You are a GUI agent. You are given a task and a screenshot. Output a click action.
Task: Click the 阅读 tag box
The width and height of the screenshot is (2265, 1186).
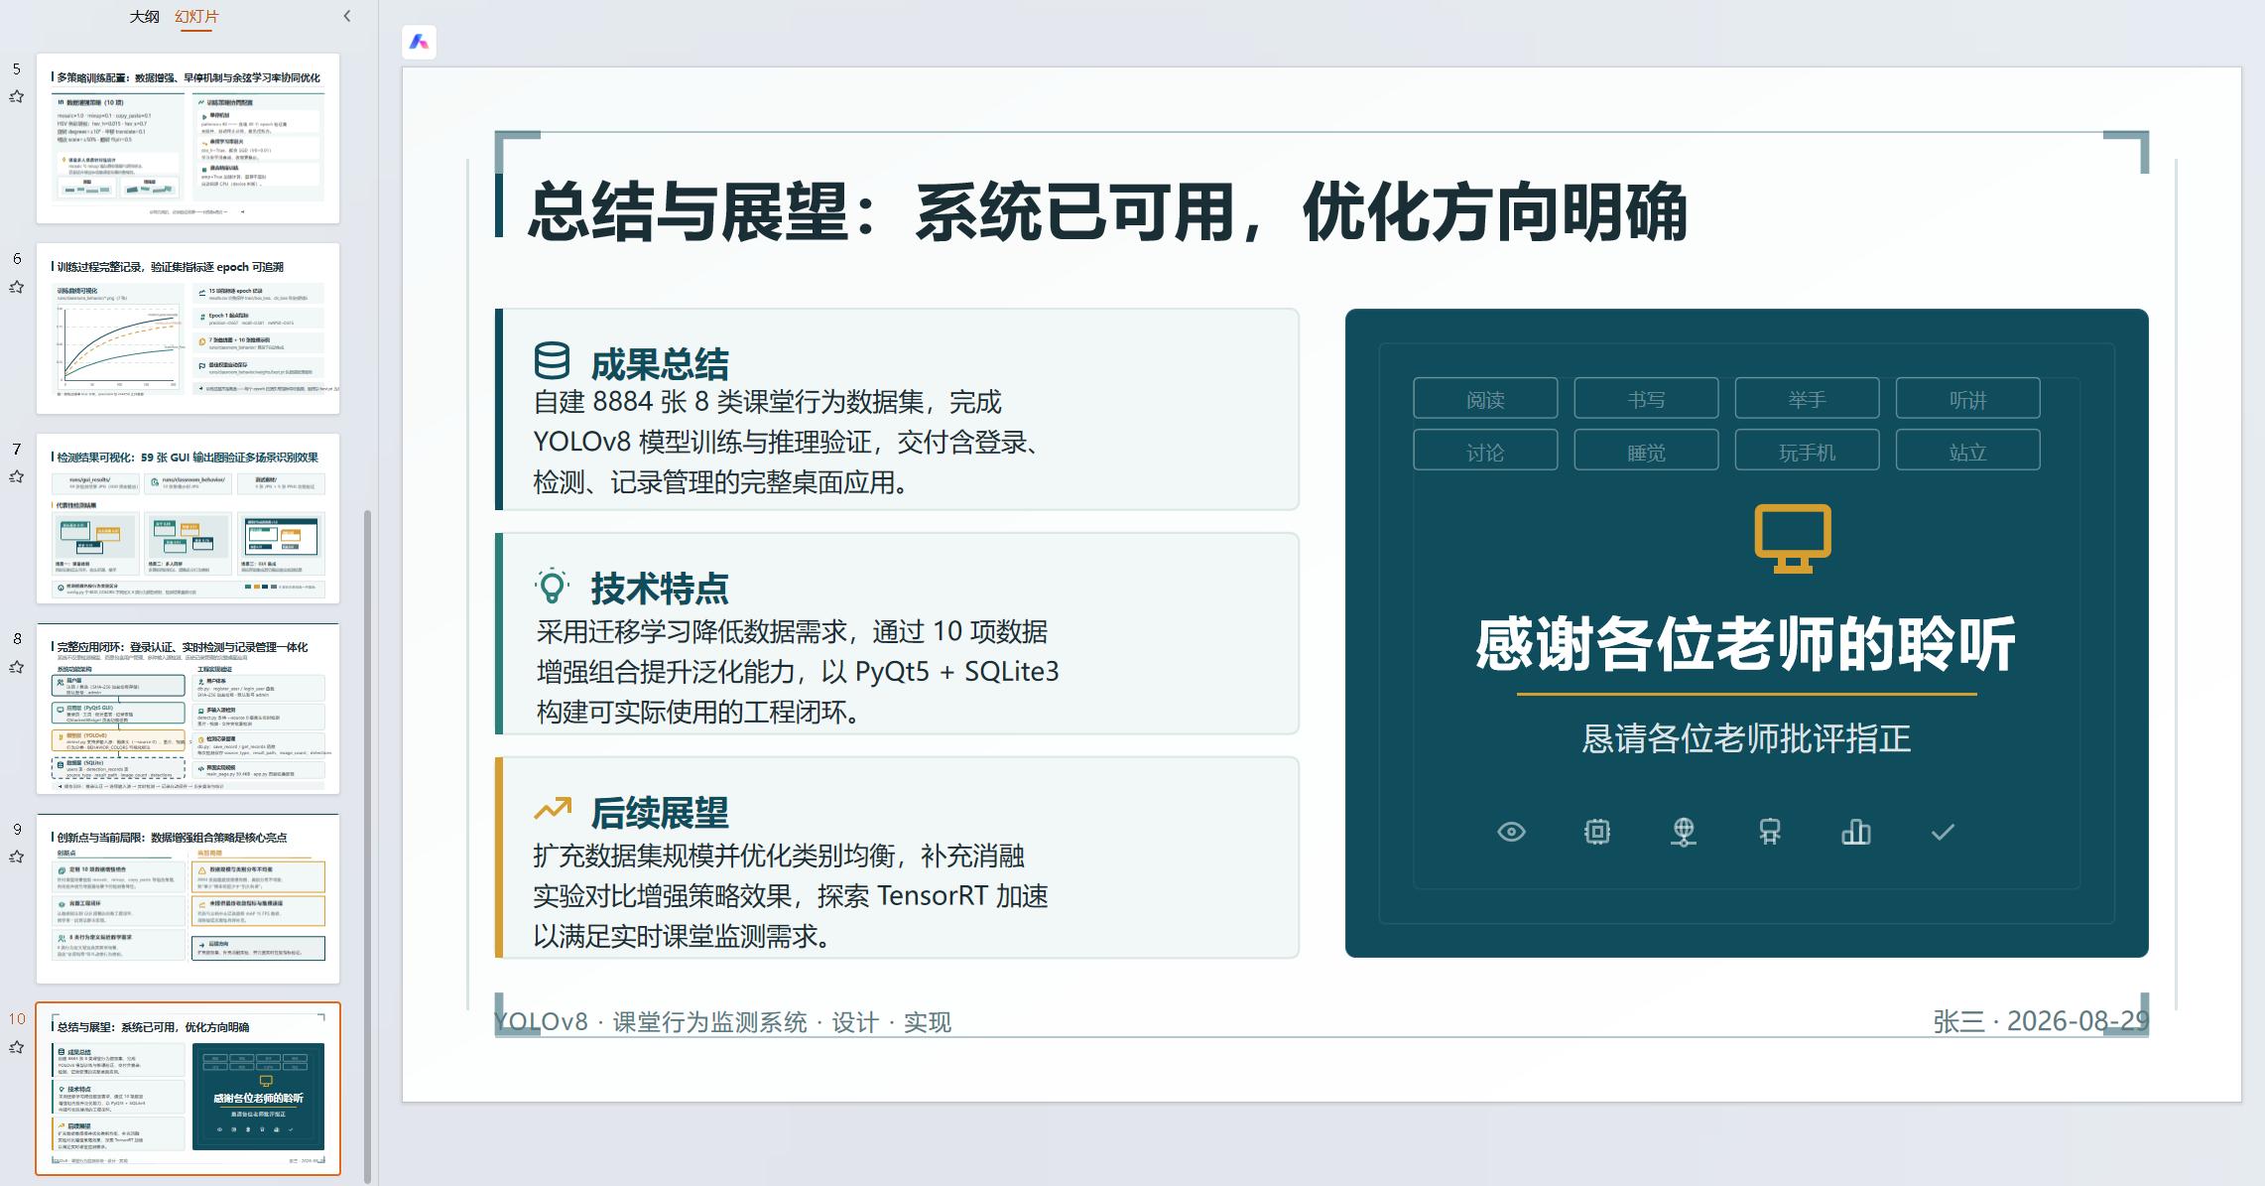(1485, 399)
